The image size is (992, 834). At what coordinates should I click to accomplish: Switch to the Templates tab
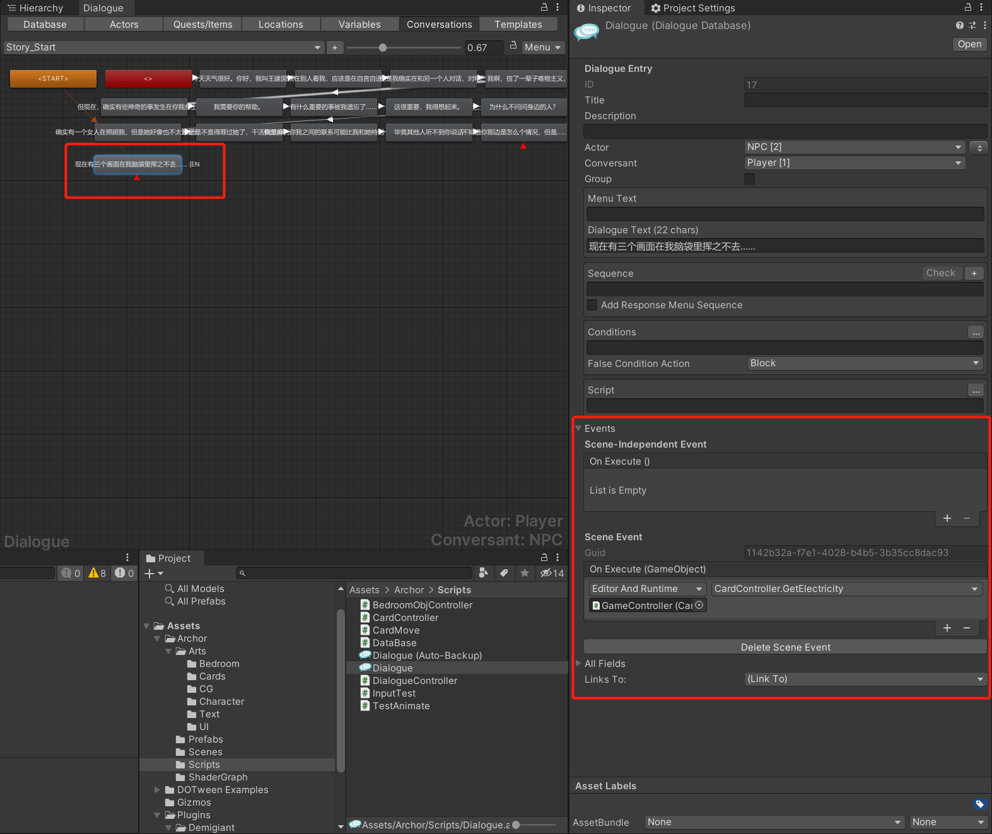pos(518,24)
